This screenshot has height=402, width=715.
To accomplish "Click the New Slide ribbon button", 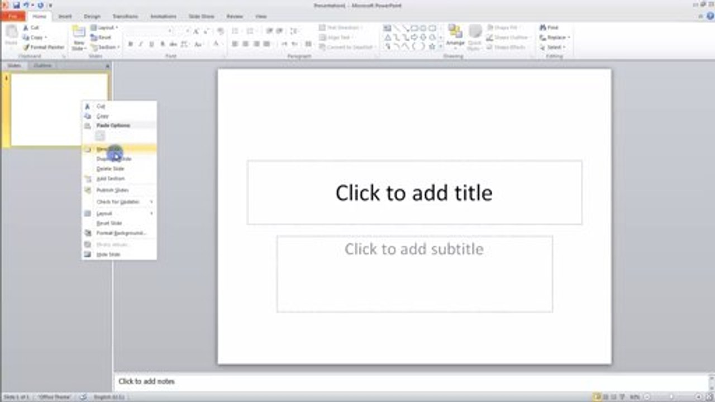I will 79,37.
